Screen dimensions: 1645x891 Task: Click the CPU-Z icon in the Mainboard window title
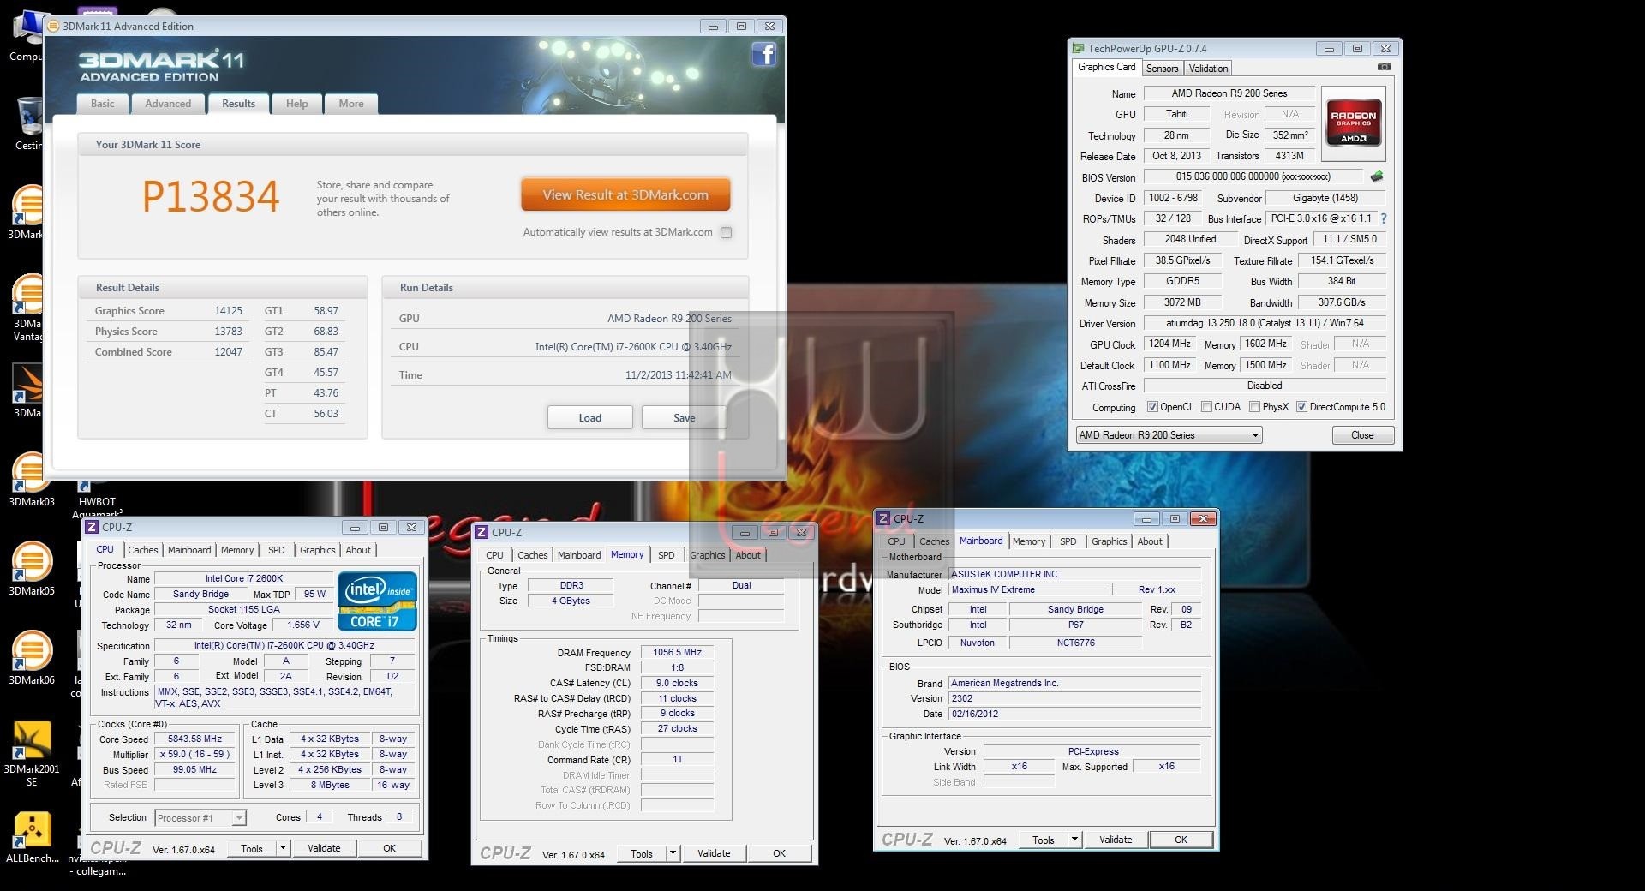pos(883,518)
